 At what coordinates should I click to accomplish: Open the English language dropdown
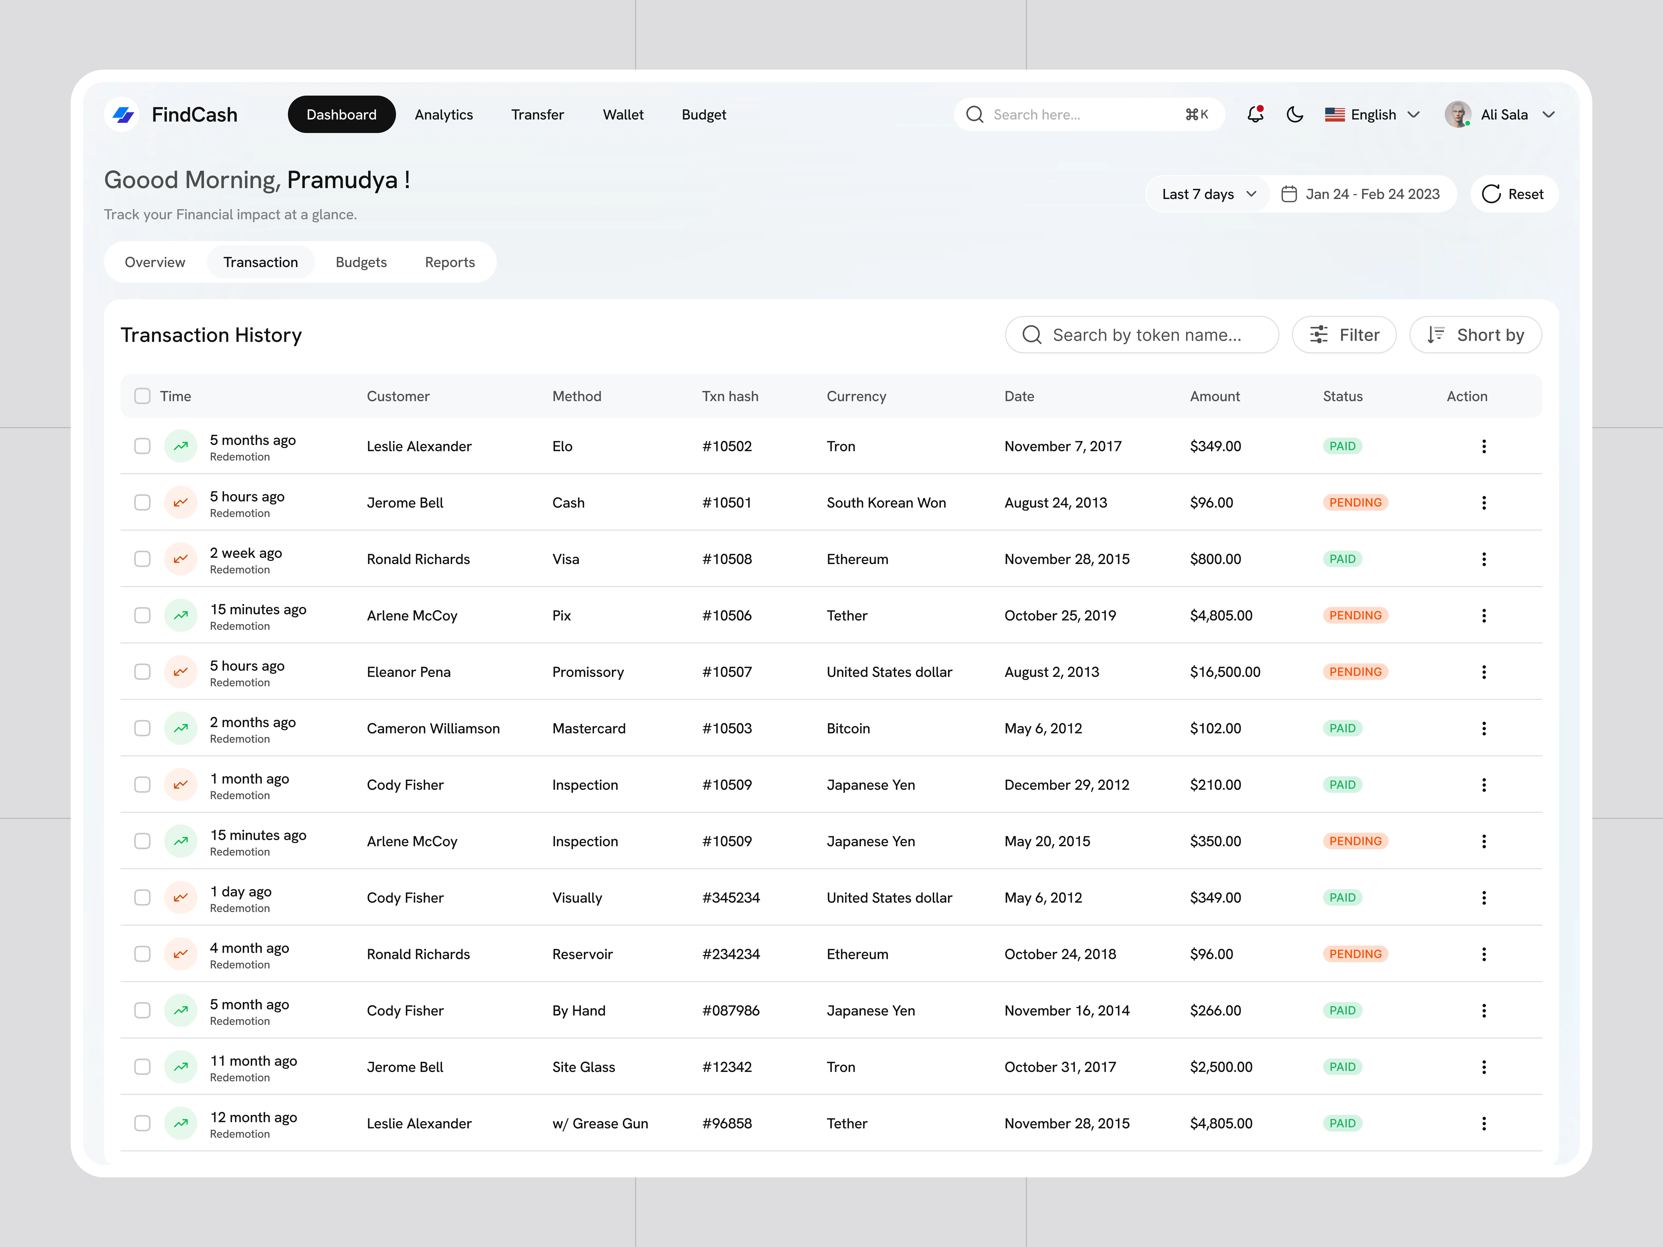(1372, 114)
